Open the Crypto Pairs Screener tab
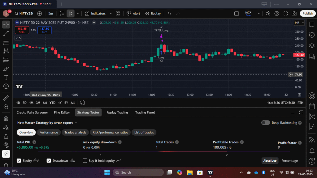This screenshot has height=178, width=317. tap(32, 112)
